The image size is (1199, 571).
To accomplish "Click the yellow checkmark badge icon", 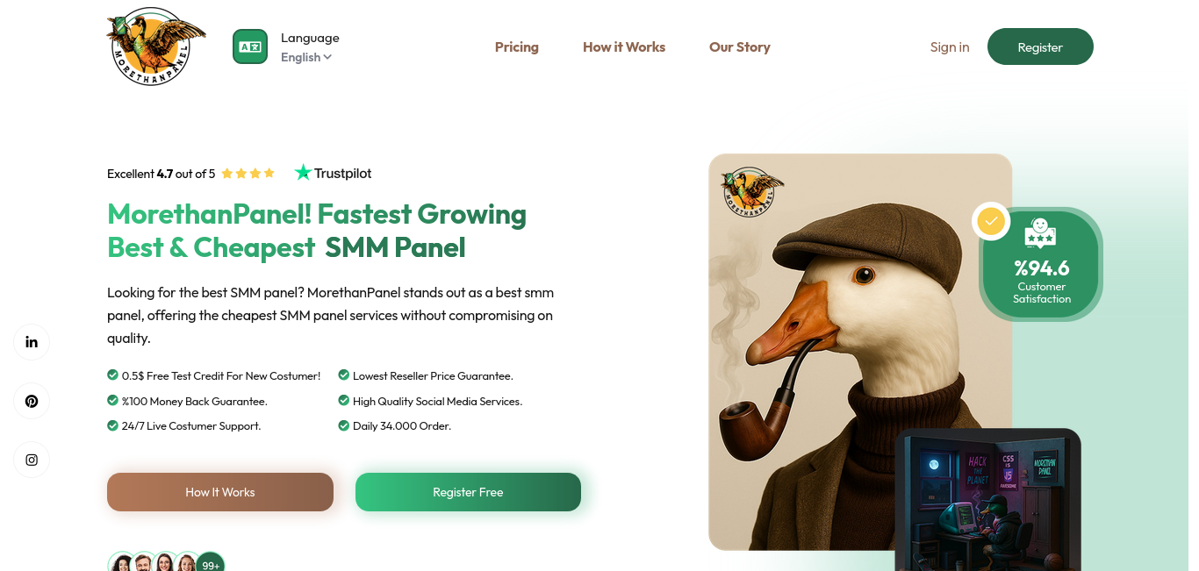I will click(x=991, y=221).
